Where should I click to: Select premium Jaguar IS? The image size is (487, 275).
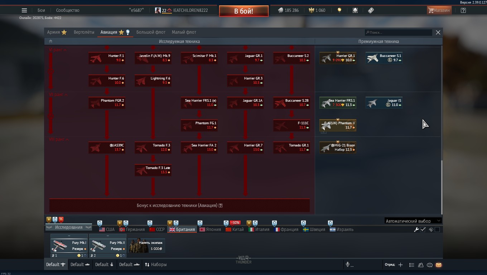click(x=384, y=103)
